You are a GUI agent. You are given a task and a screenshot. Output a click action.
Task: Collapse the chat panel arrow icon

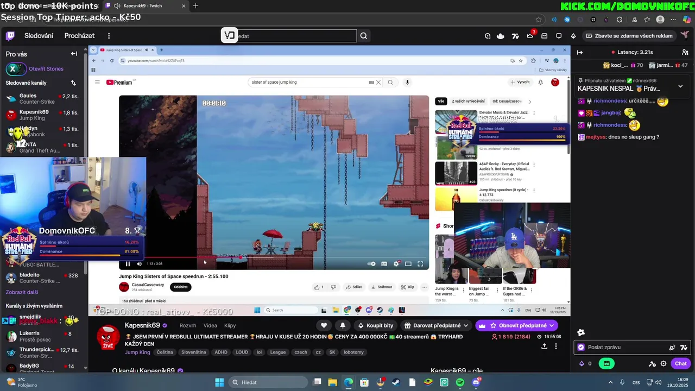coord(579,52)
